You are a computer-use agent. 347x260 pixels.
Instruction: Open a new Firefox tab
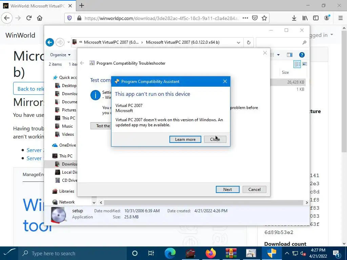coord(82,5)
